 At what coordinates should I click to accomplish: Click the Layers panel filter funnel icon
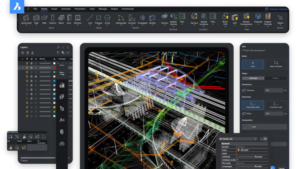point(58,53)
